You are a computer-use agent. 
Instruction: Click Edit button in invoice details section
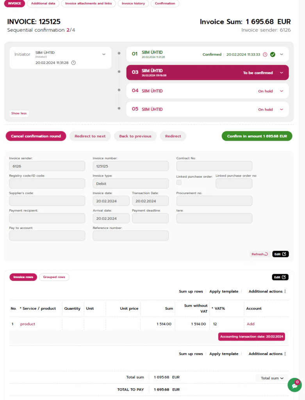pos(280,254)
